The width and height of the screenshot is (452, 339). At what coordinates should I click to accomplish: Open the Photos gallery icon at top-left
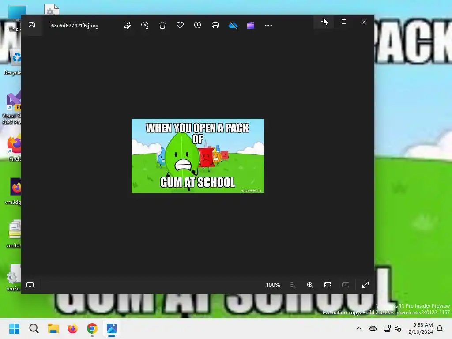32,25
